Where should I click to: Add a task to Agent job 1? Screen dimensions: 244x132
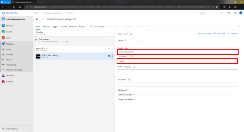coord(109,49)
